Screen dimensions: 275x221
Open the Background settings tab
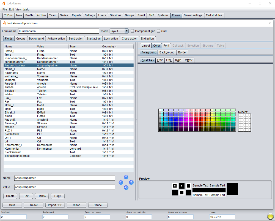[x=36, y=39]
